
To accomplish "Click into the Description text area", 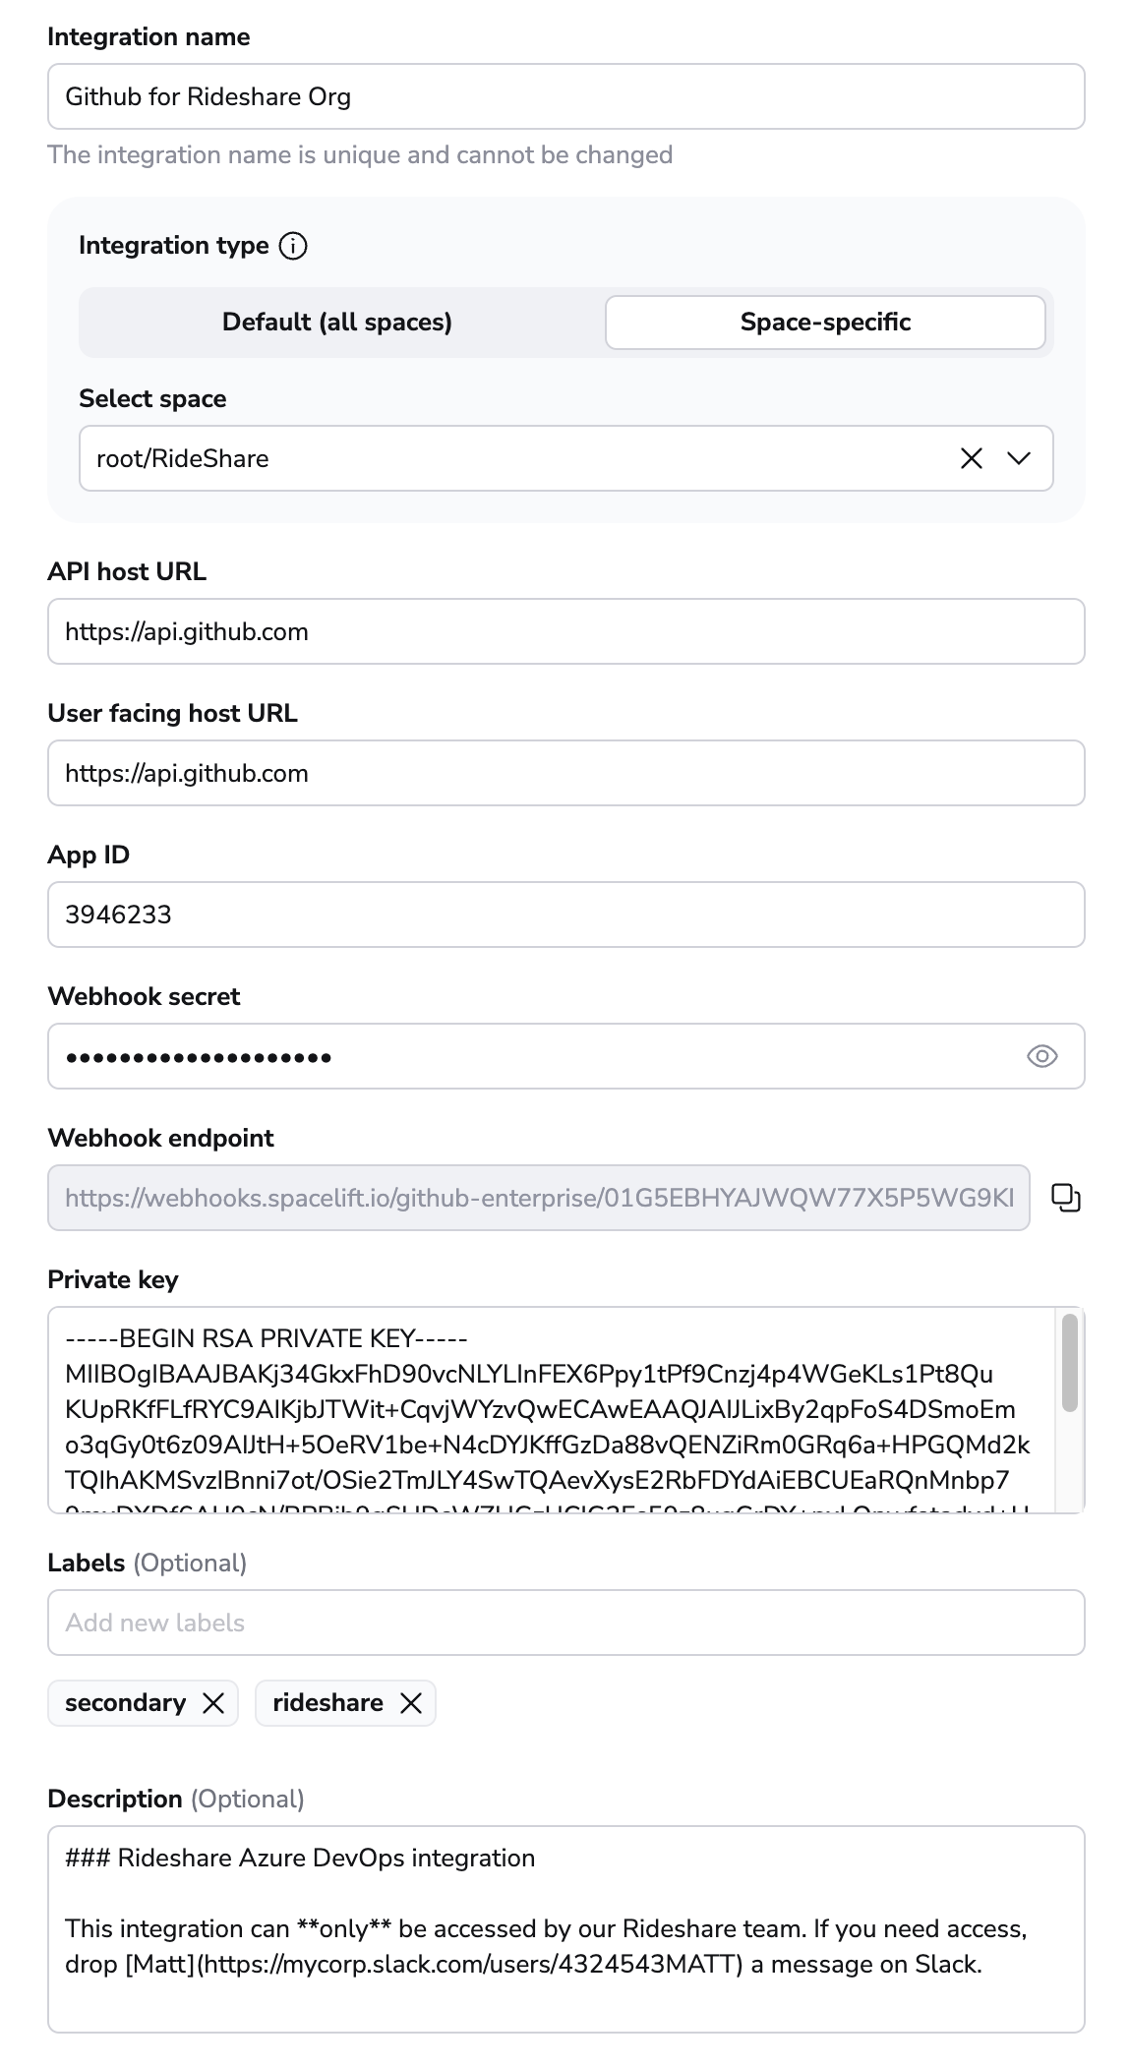I will pos(565,1928).
